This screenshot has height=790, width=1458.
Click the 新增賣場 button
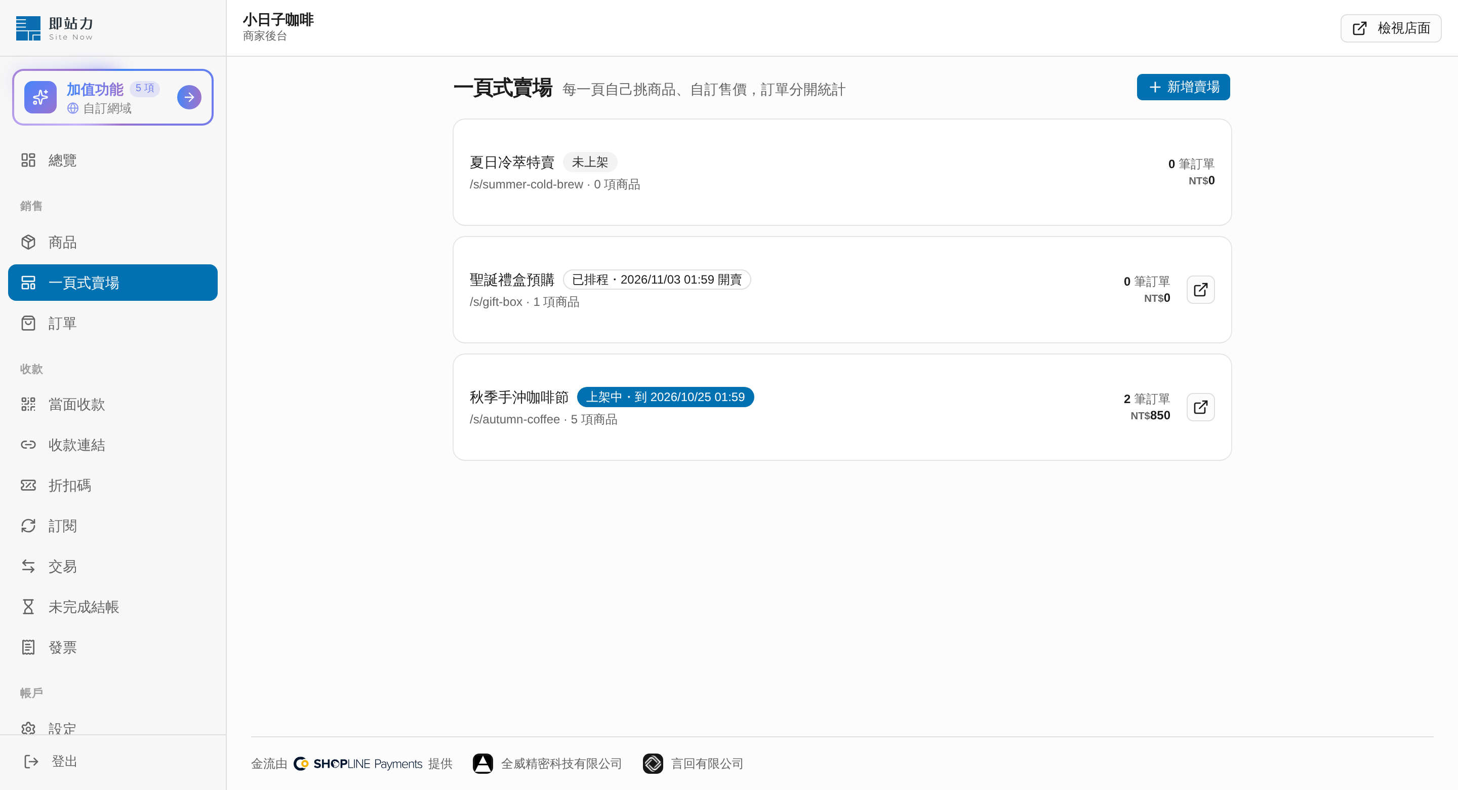point(1183,87)
